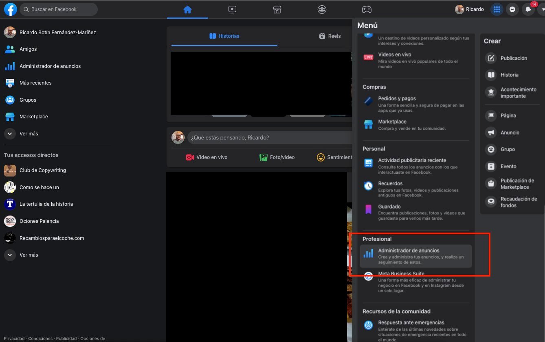545x342 pixels.
Task: Open Administrador de anuncios in left sidebar
Action: click(57, 66)
